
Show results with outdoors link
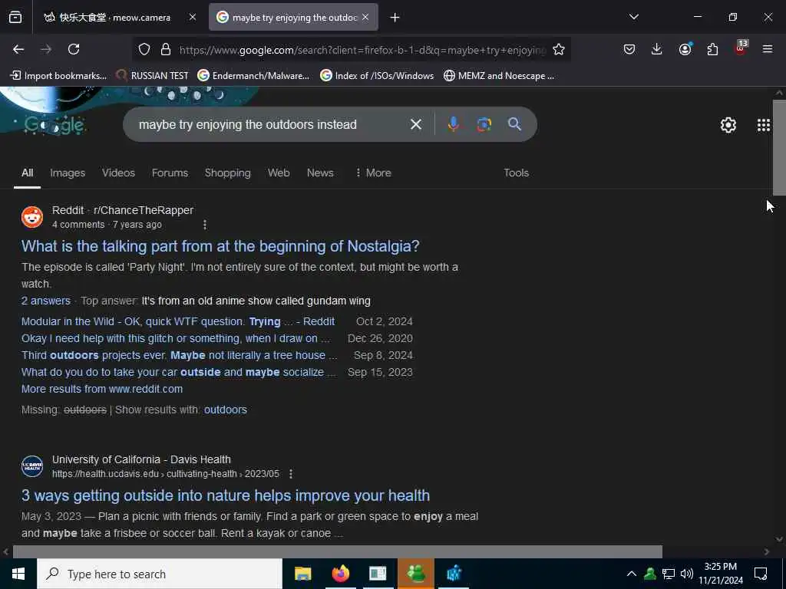225,410
